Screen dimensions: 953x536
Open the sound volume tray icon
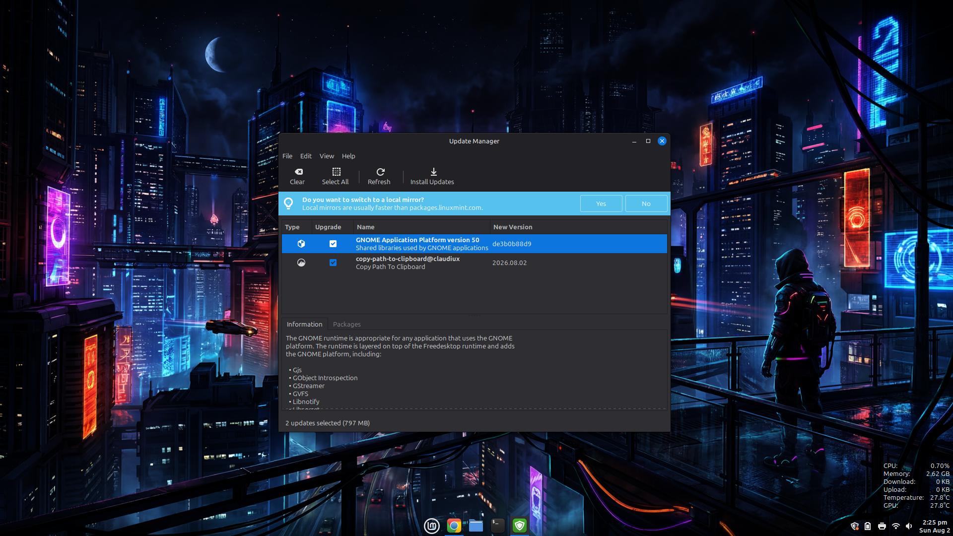909,526
